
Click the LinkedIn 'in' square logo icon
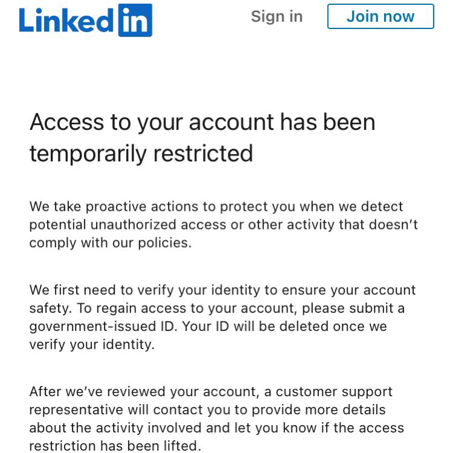point(135,21)
